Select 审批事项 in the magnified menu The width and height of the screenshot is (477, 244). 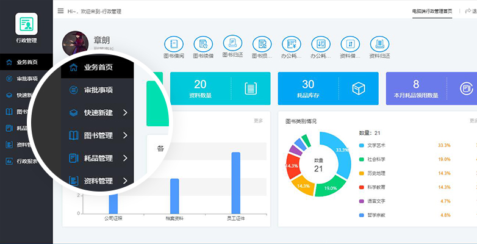(98, 90)
